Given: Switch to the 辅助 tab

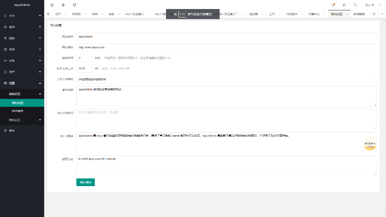Looking at the screenshot, I should point(112,14).
